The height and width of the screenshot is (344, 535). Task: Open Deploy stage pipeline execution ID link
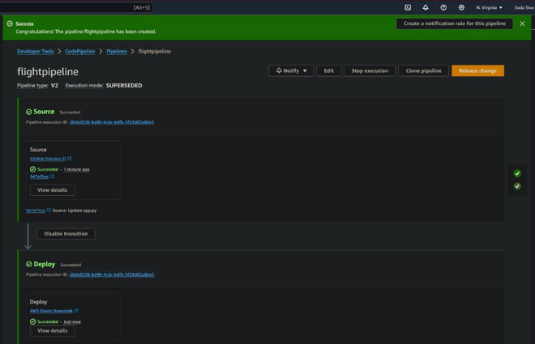112,274
